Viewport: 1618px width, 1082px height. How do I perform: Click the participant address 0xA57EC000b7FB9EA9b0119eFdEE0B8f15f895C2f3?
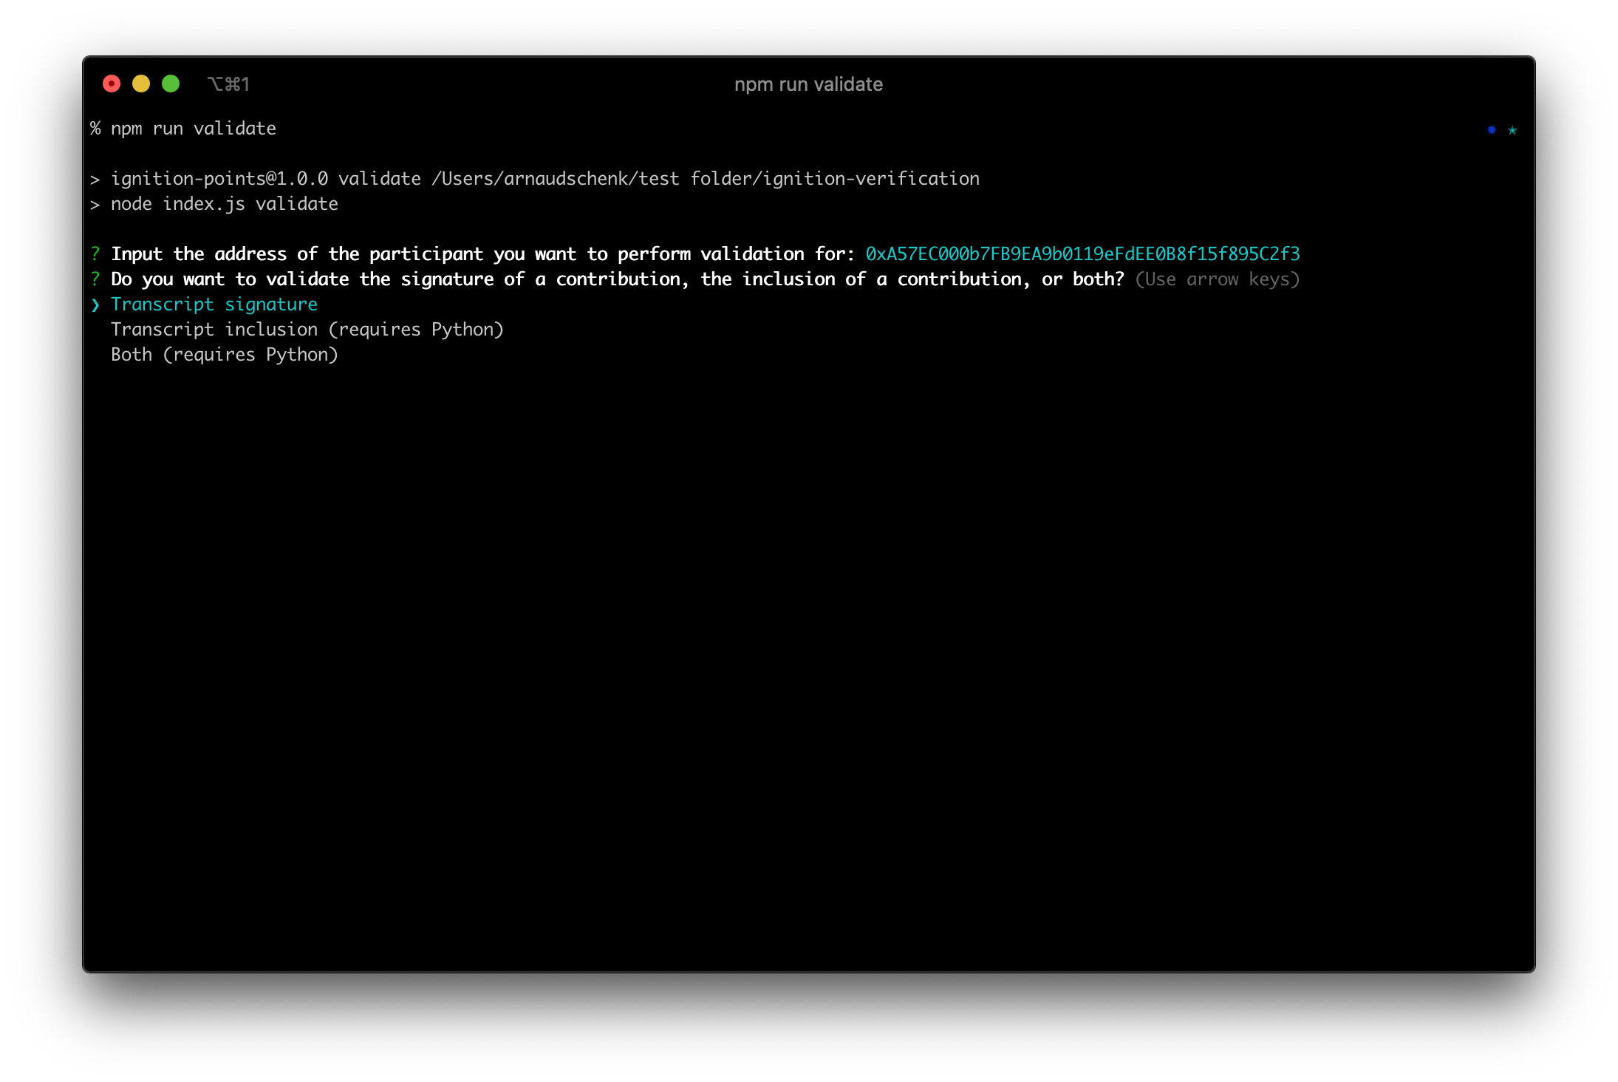(1082, 254)
